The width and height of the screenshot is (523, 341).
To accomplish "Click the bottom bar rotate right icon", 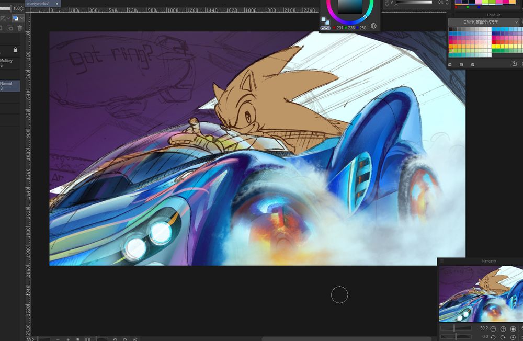I will click(x=125, y=339).
